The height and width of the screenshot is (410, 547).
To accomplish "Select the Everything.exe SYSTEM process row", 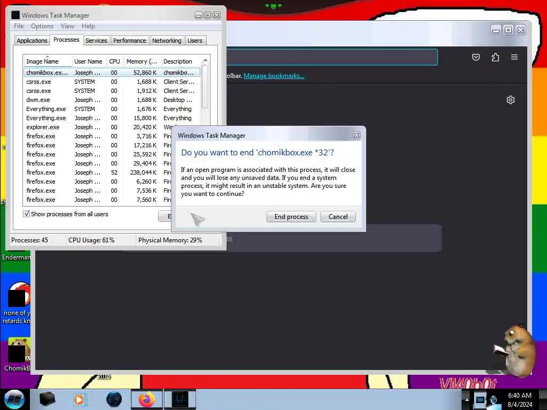I will [112, 109].
